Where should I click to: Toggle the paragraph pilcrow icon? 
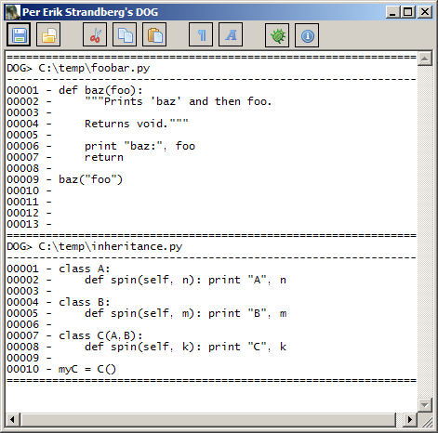pyautogui.click(x=201, y=35)
